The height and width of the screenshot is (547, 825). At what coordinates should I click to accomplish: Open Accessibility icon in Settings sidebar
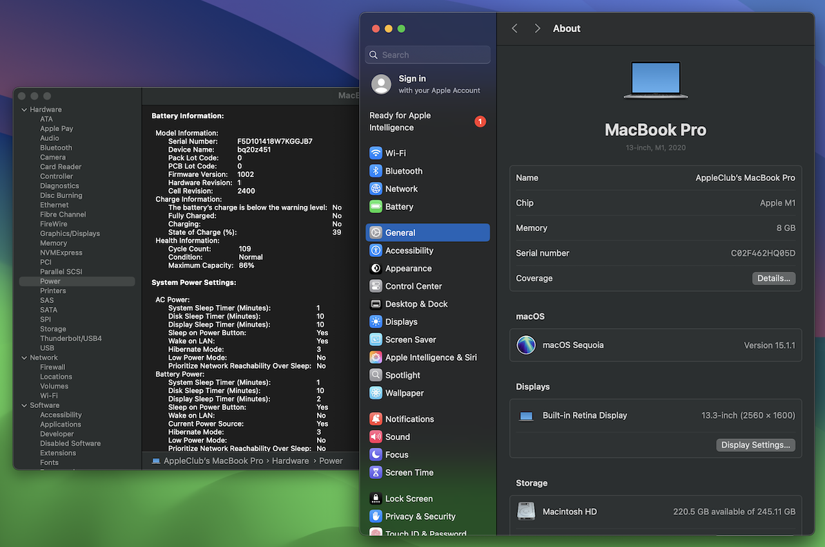tap(376, 250)
